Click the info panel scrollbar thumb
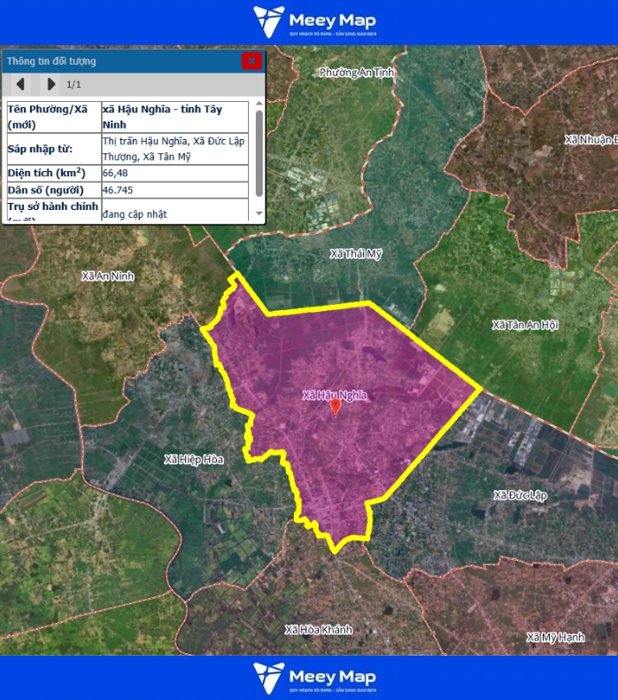 click(x=259, y=152)
